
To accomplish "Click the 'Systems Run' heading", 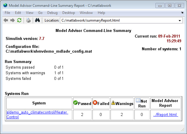I will 17,93.
